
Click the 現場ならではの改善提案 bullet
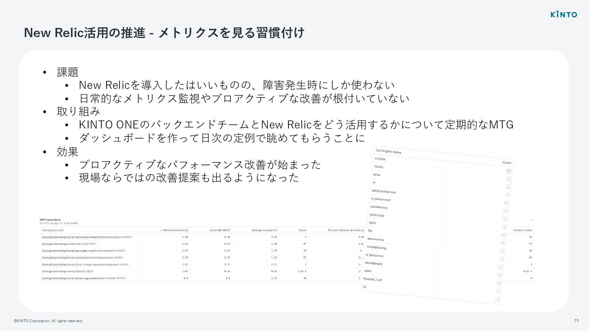click(189, 178)
